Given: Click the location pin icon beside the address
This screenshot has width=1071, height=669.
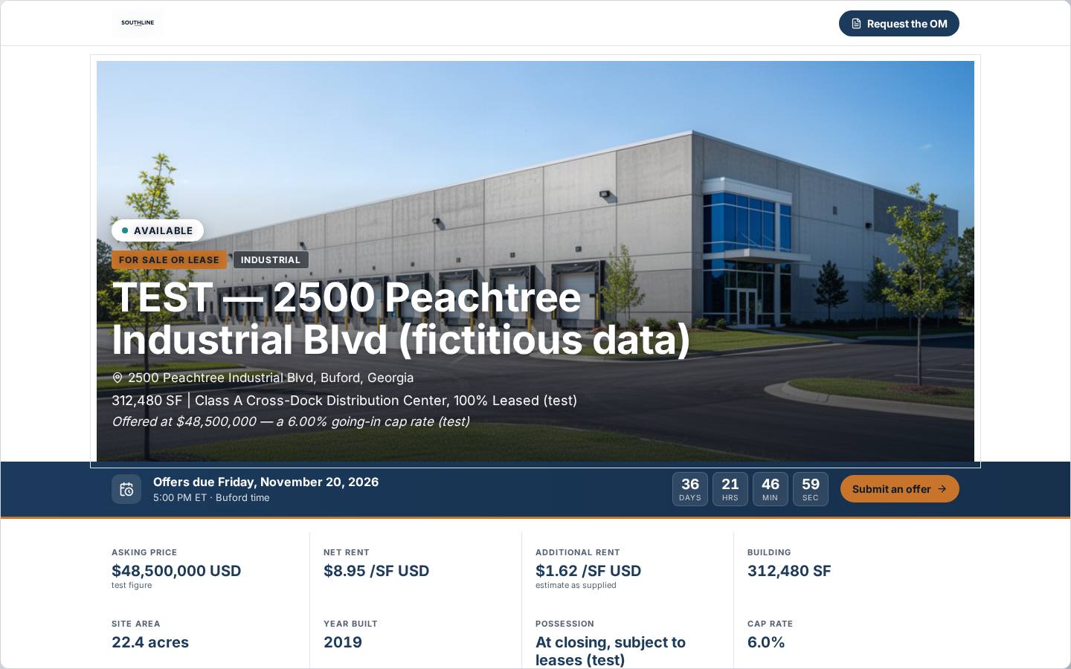Looking at the screenshot, I should tap(118, 378).
